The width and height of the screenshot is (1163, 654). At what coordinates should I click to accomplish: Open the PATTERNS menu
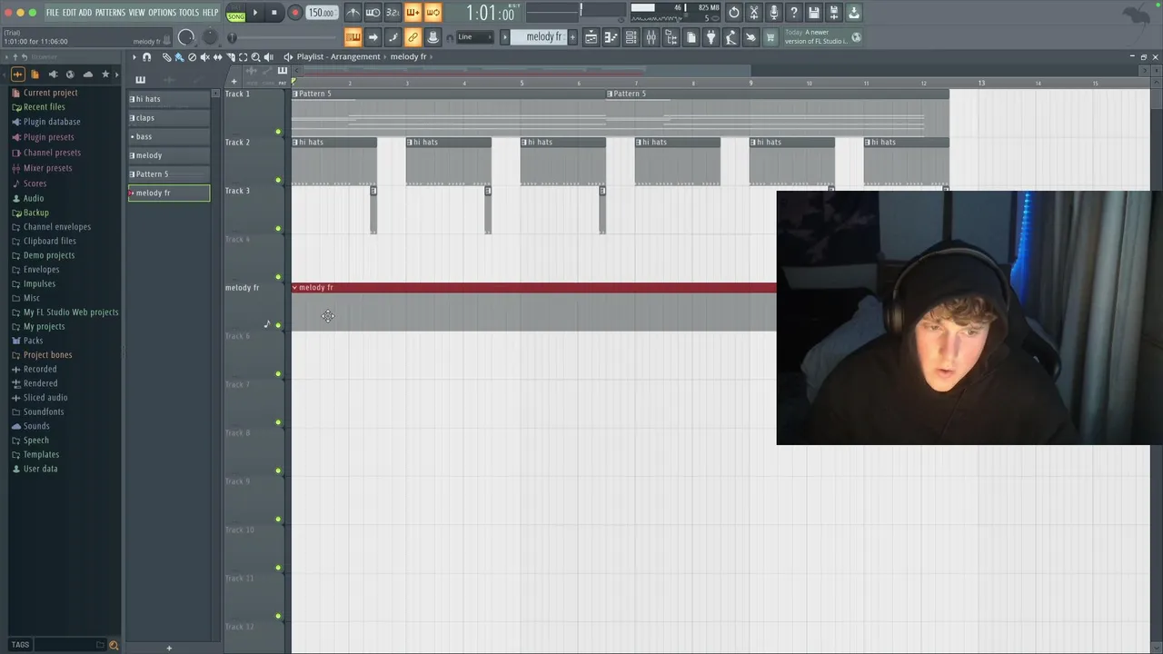(x=110, y=13)
